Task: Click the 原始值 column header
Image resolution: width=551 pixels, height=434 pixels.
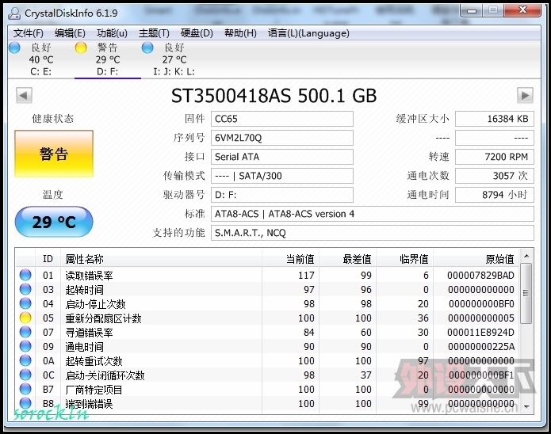Action: click(476, 259)
